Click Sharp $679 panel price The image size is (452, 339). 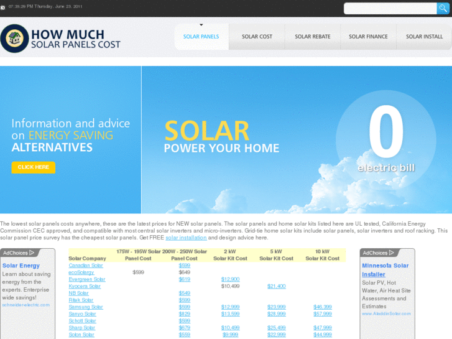pos(184,328)
